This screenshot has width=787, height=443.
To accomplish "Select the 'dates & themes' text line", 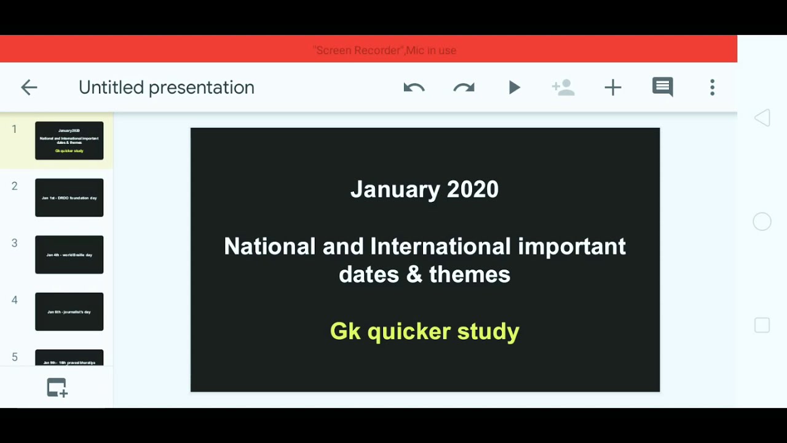I will point(425,274).
